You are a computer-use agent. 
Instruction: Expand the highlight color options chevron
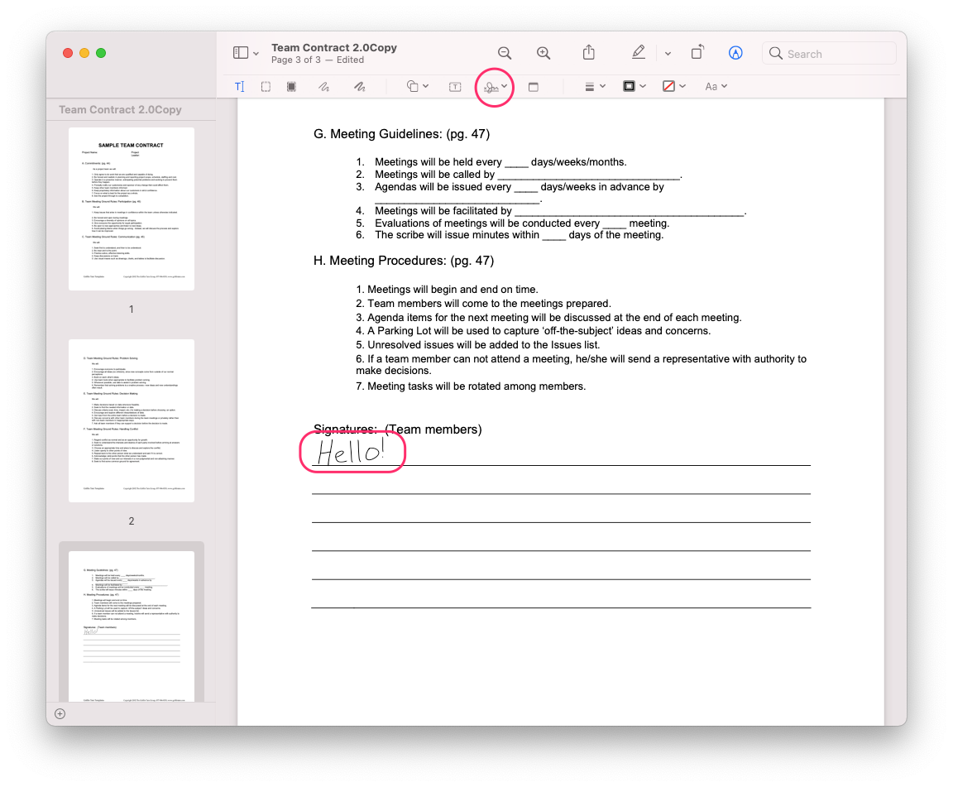tap(668, 54)
